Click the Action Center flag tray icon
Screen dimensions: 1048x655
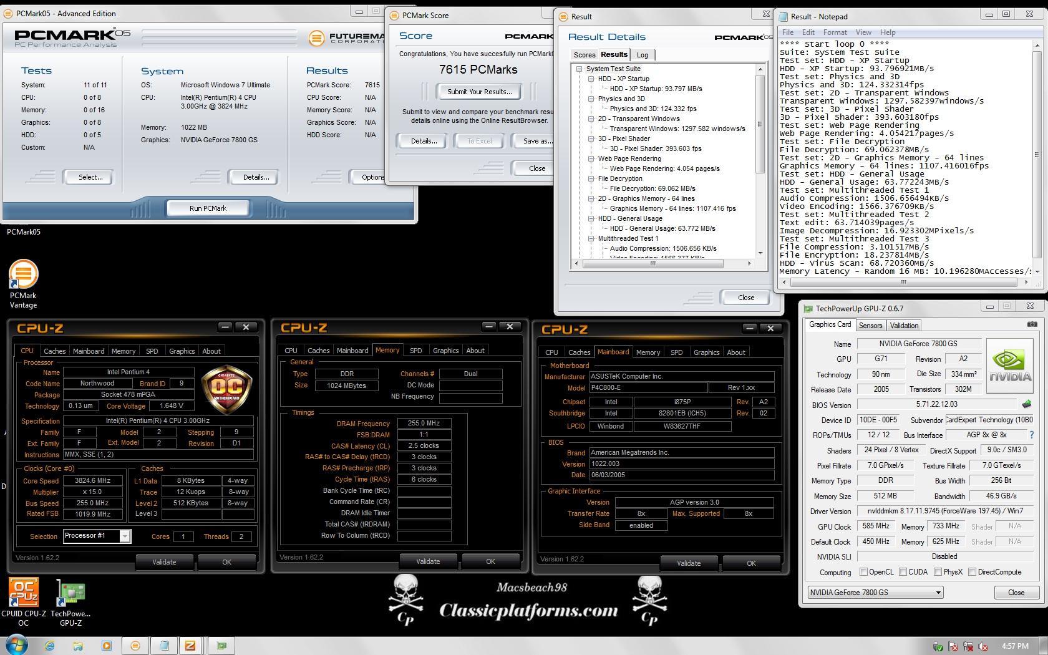click(x=953, y=646)
